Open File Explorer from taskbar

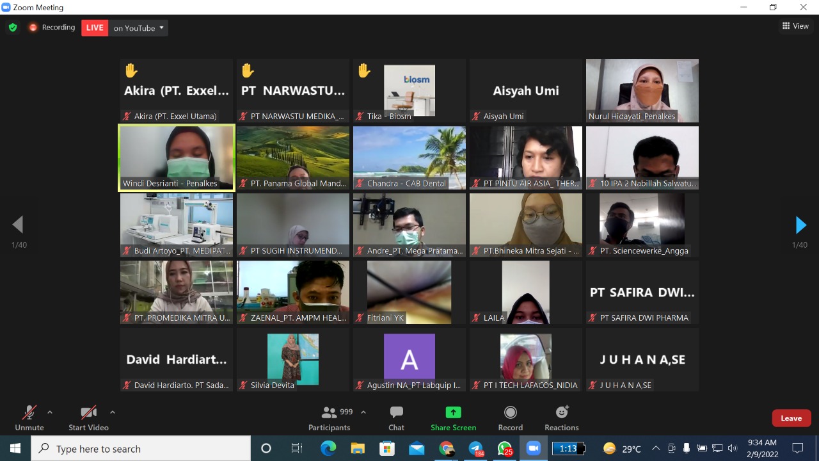pyautogui.click(x=357, y=448)
